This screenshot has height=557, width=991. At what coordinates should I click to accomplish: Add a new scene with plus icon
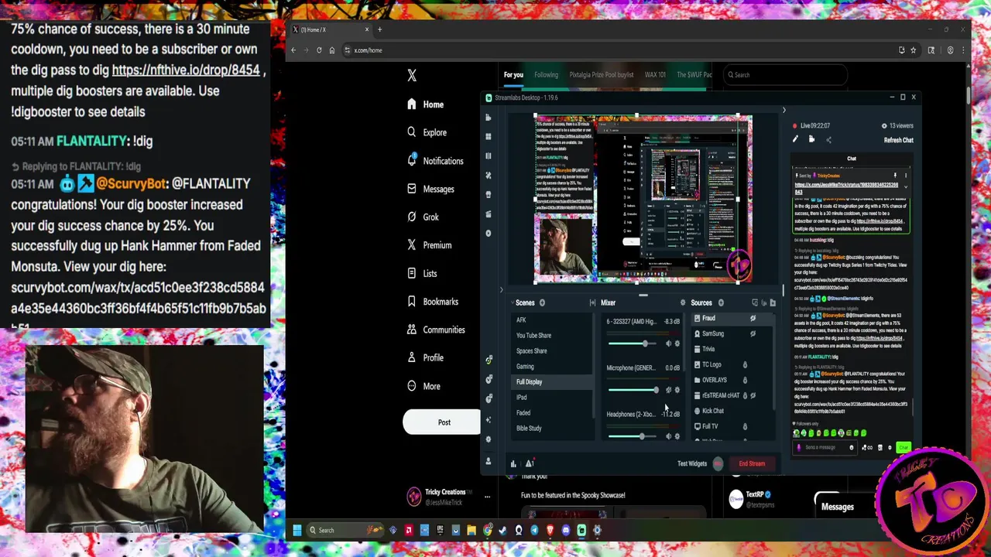click(542, 302)
